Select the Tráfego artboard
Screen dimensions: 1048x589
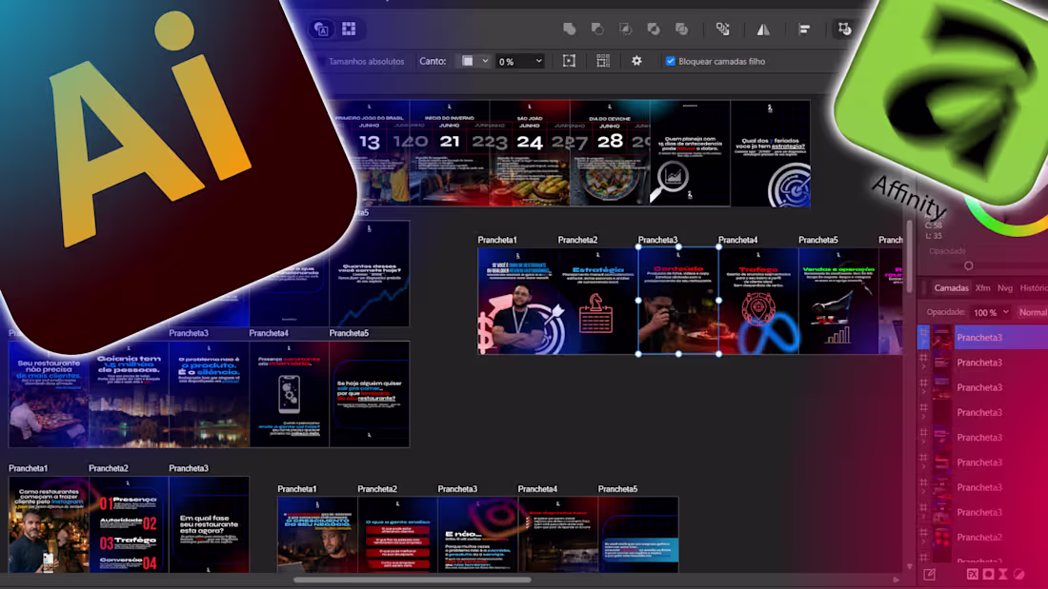click(x=758, y=301)
